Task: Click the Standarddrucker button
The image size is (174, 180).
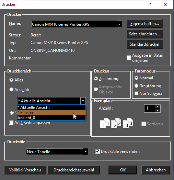Action: point(144,44)
